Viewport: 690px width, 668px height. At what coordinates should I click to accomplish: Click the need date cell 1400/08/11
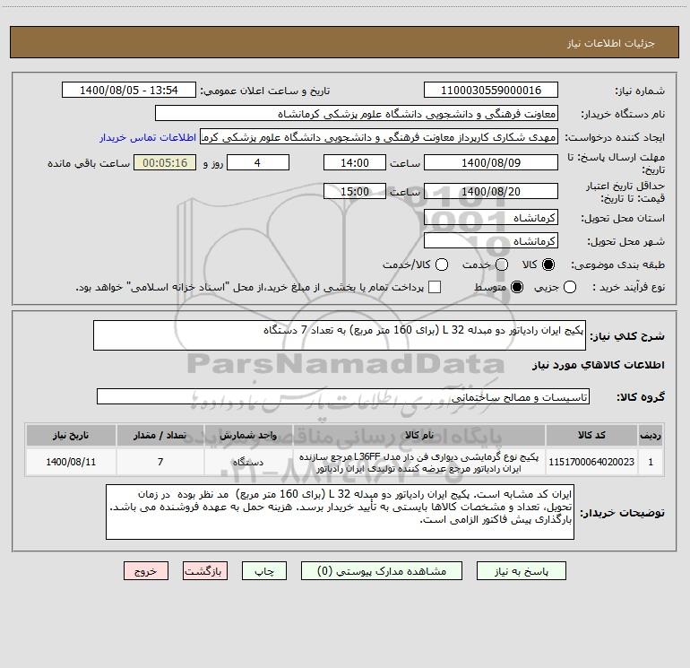(x=71, y=462)
